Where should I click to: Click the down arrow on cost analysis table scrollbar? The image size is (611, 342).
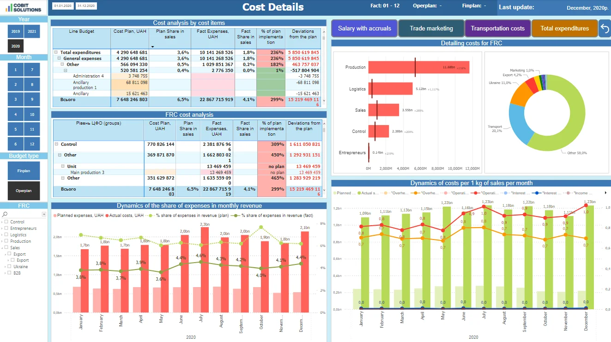(324, 101)
